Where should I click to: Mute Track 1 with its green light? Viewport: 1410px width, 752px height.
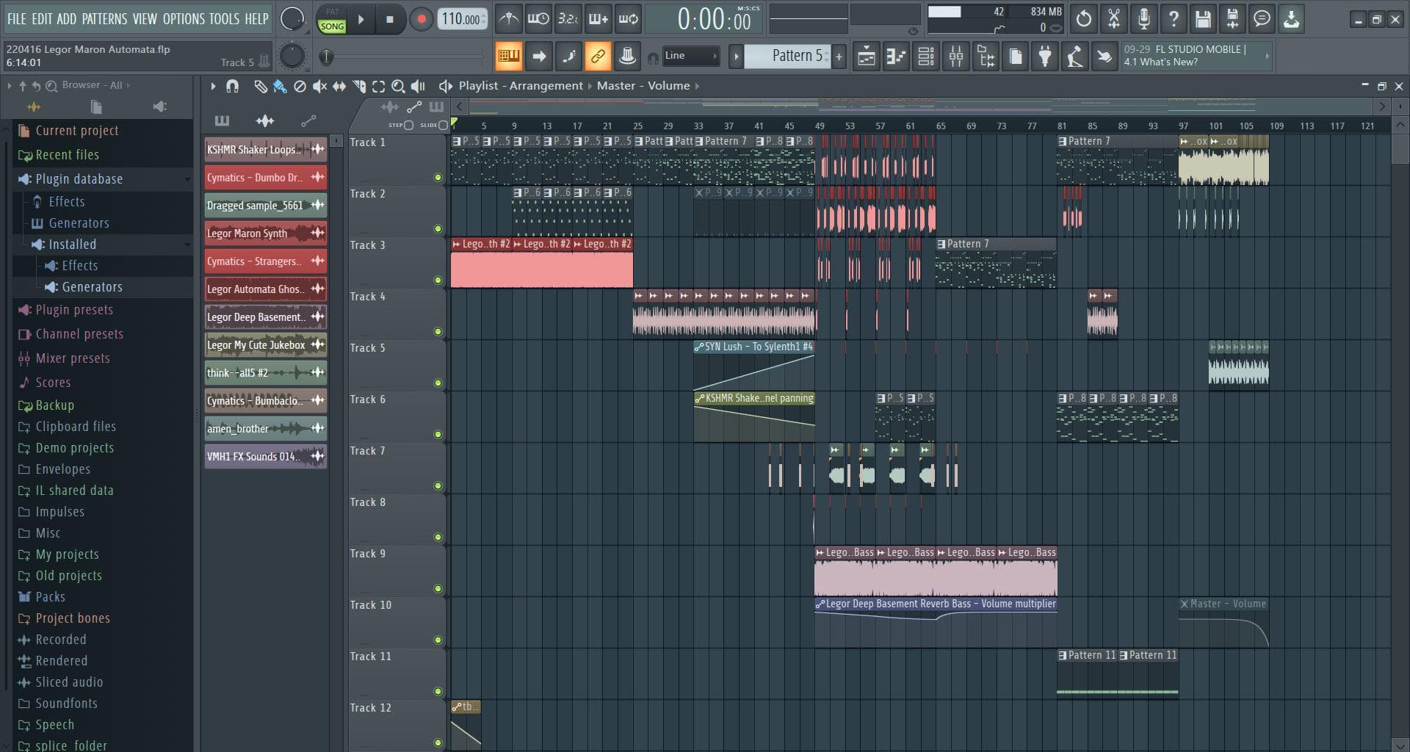tap(438, 177)
